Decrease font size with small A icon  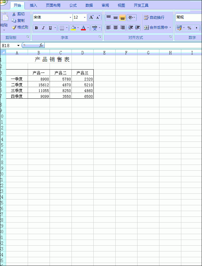pyautogui.click(x=98, y=17)
